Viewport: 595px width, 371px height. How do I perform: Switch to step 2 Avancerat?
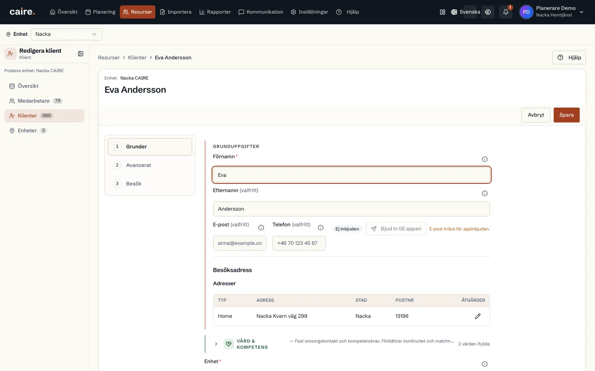(150, 165)
